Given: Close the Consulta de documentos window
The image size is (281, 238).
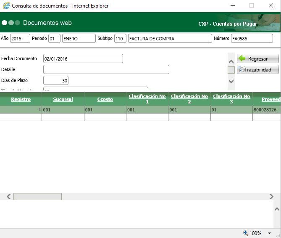Looking at the screenshot, I should point(271,5).
